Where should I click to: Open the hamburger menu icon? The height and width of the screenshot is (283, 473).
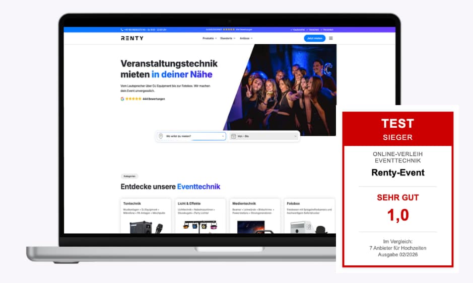coord(330,38)
